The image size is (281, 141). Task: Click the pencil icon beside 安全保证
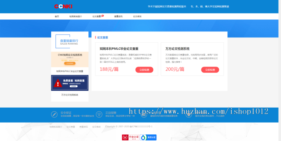[x=54, y=114]
